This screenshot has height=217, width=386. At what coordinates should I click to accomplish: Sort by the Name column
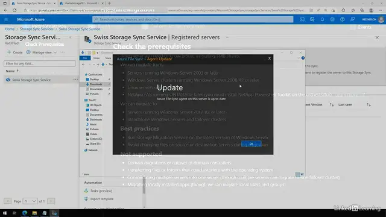12,71
